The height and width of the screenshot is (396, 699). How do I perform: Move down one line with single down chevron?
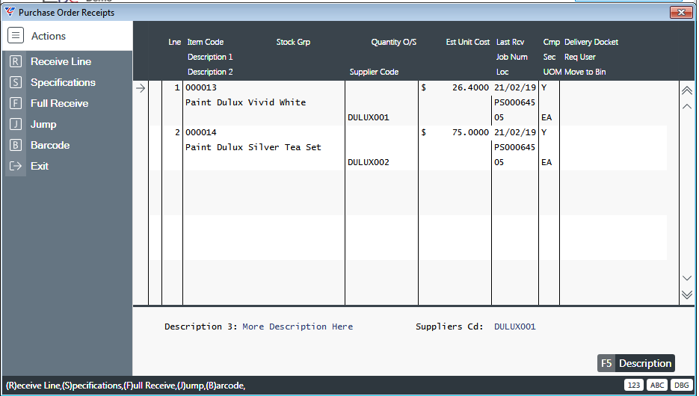(687, 278)
